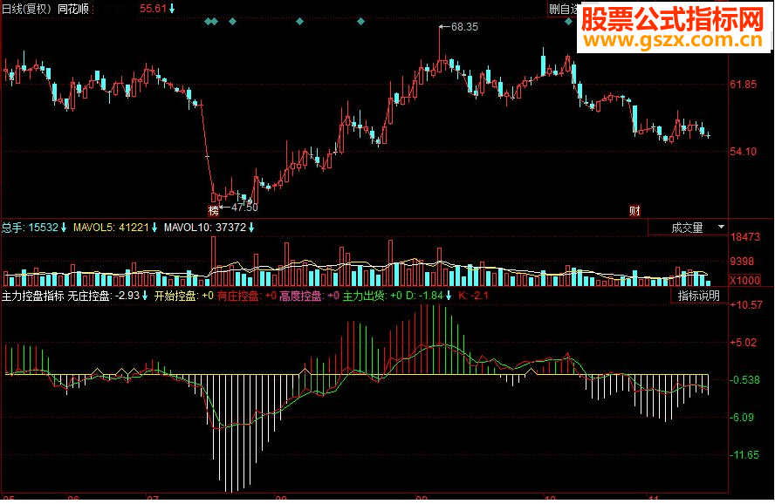Click the -11.65 indicator axis value
The height and width of the screenshot is (504, 775).
coord(744,455)
